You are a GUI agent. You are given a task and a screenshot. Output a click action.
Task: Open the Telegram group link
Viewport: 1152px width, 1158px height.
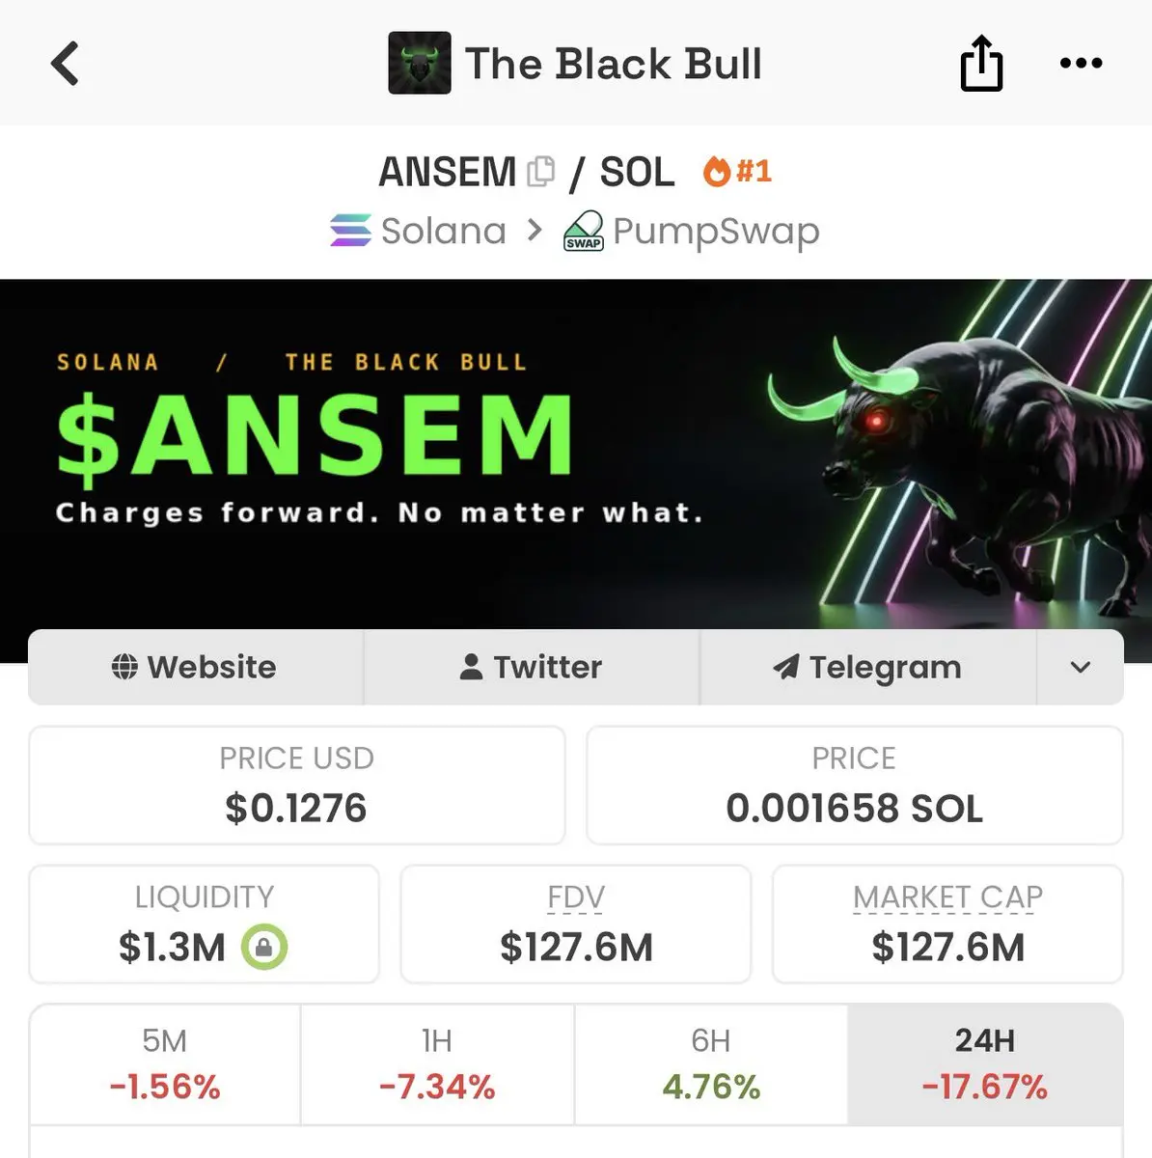868,667
